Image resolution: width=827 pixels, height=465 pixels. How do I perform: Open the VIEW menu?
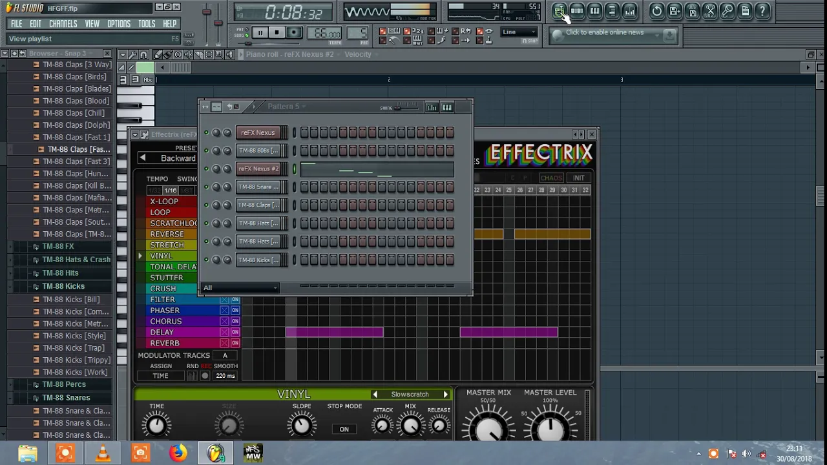tap(92, 24)
